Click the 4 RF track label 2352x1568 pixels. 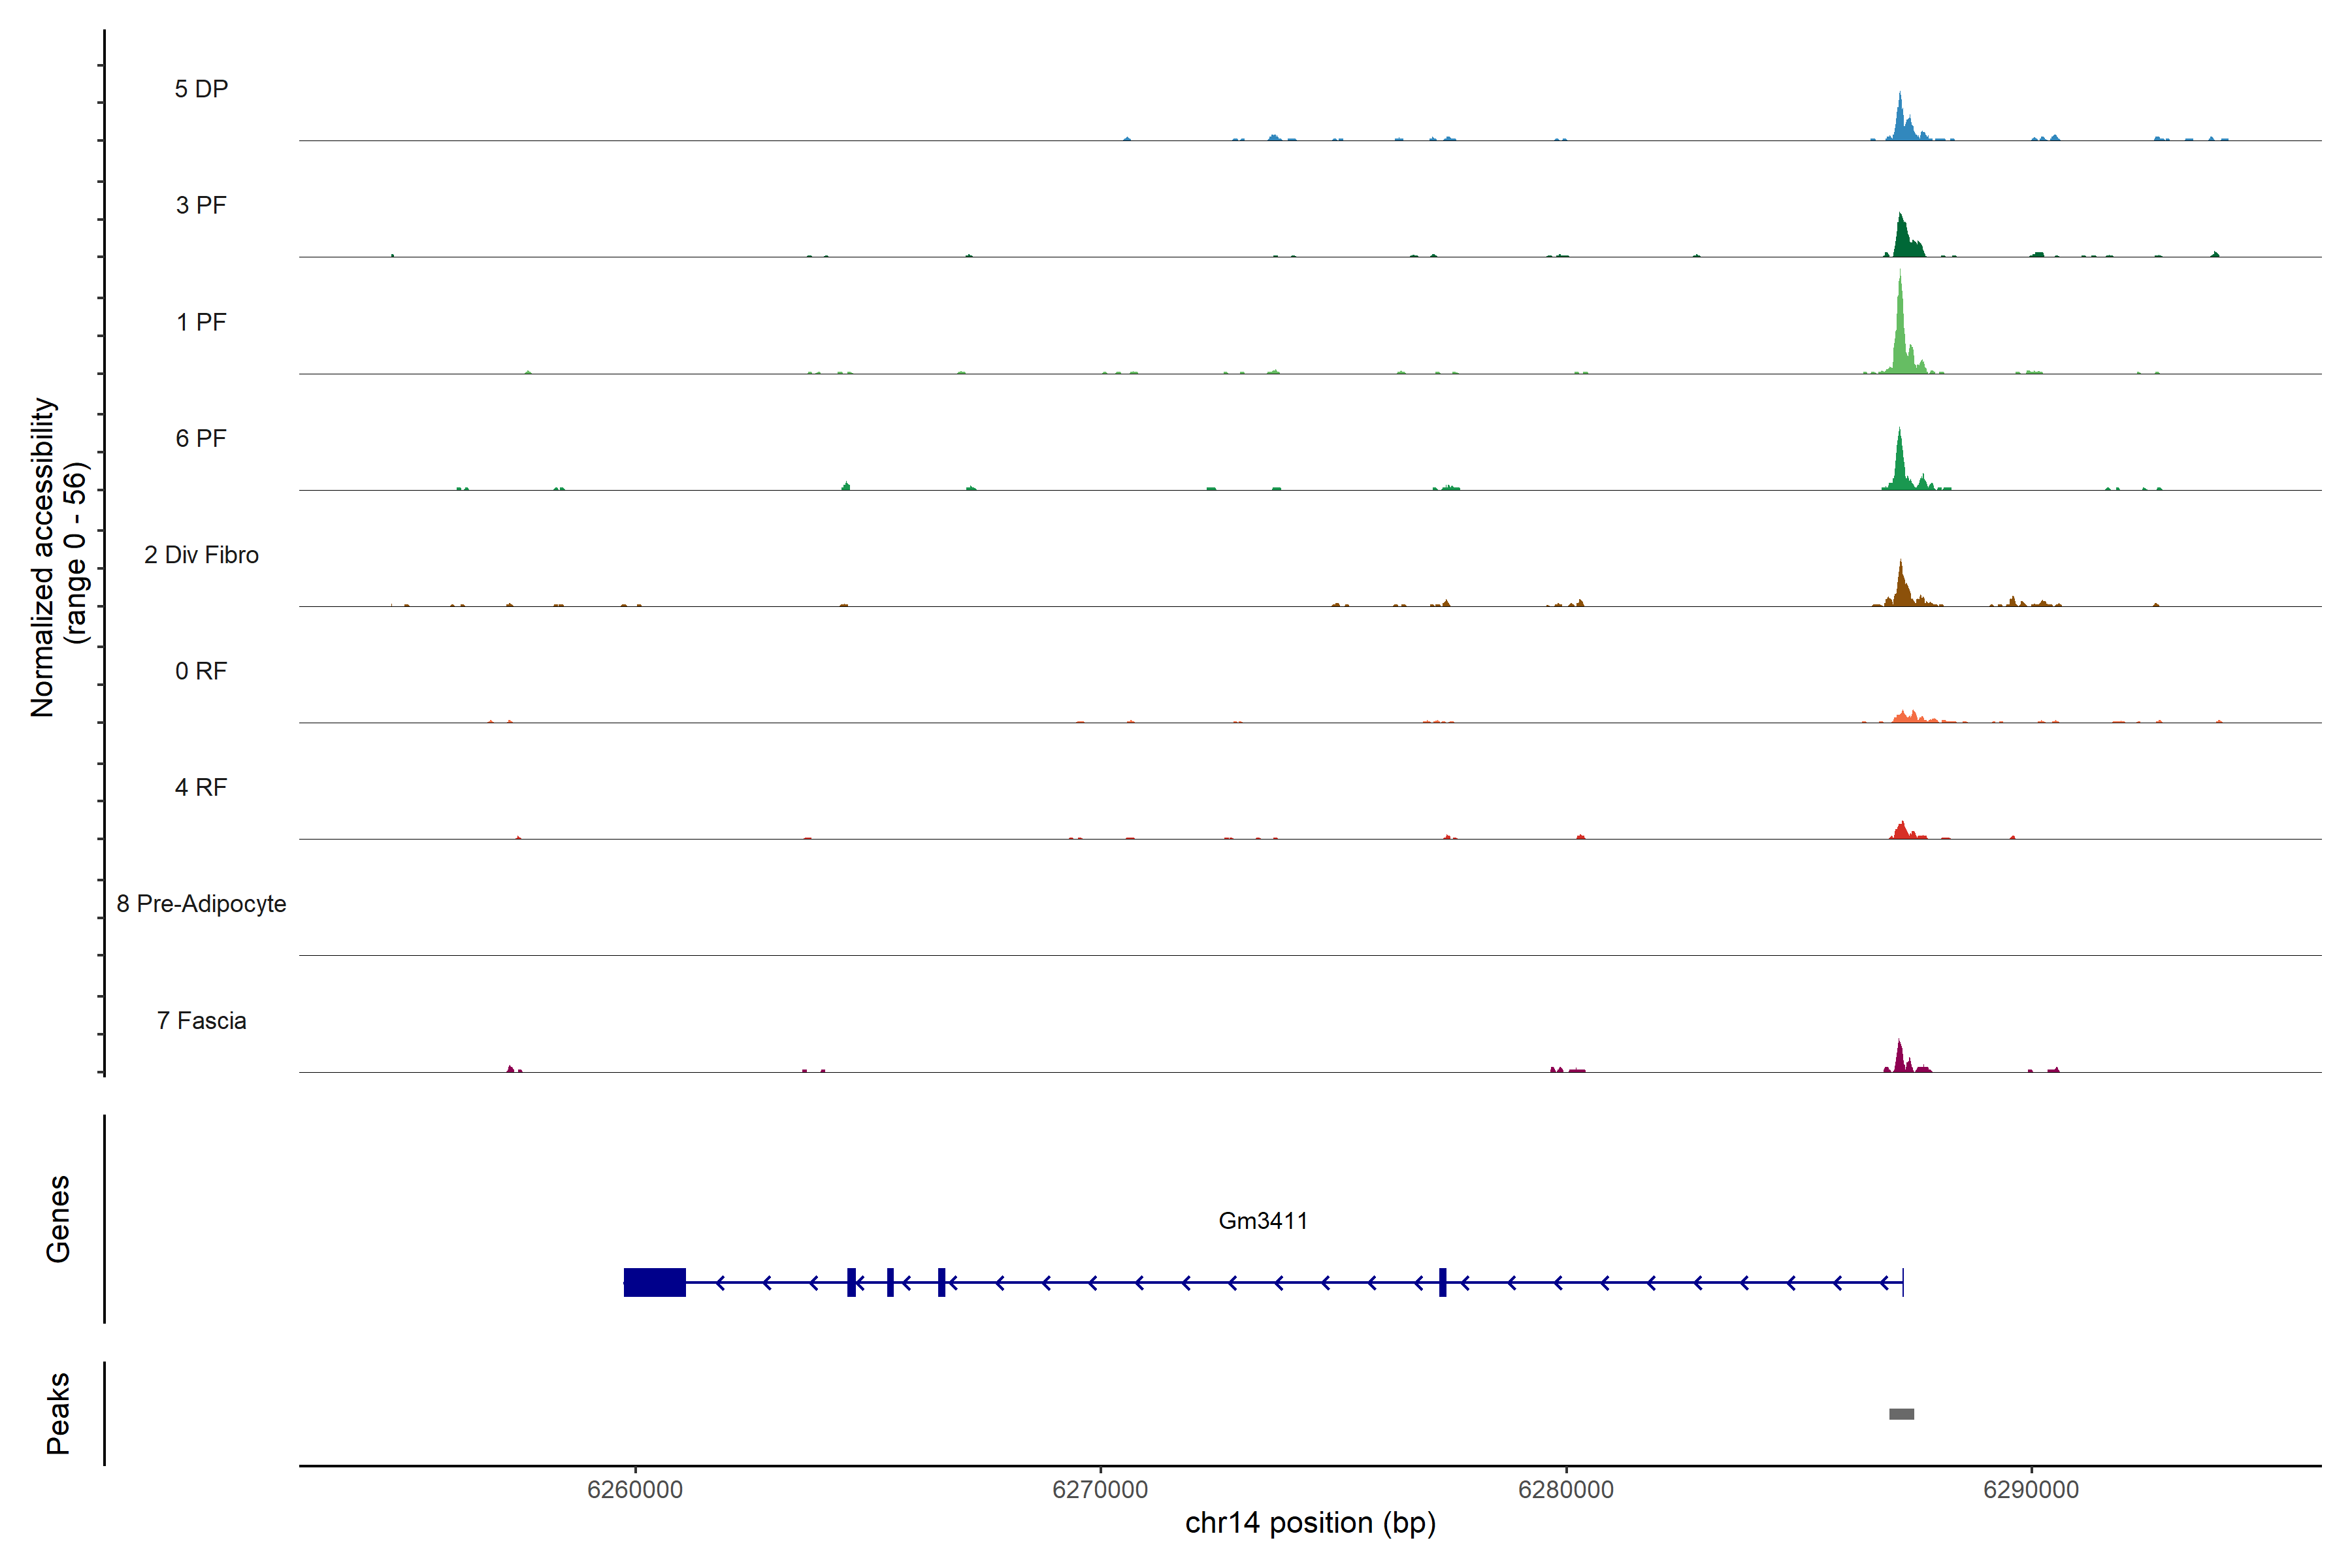coord(201,787)
